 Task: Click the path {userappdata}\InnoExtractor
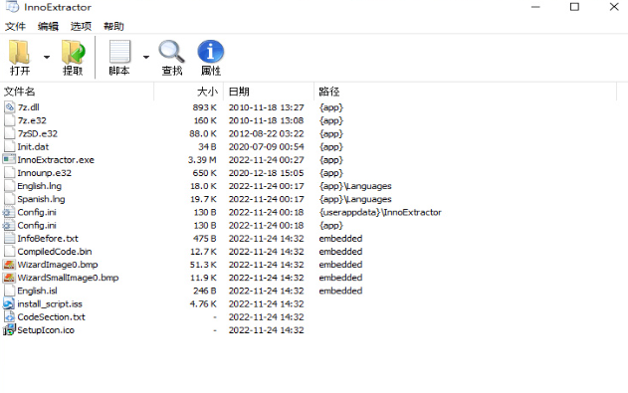[x=380, y=213]
